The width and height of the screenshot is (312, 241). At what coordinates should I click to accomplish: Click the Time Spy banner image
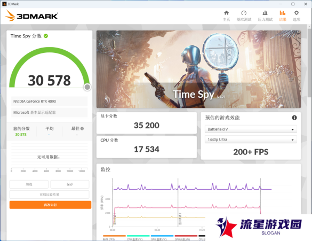(198, 69)
